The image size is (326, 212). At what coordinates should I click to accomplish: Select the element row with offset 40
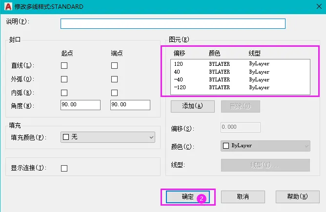click(240, 72)
